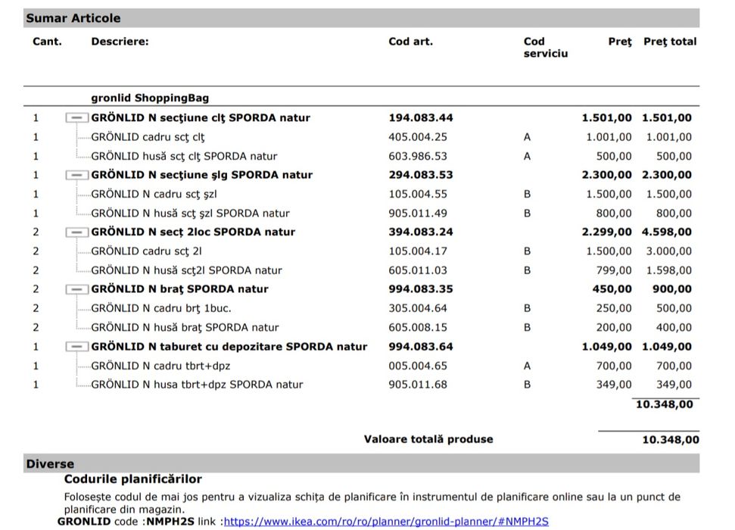Select GRÖNLID N husa tbrt+dpz SPORDA natur
This screenshot has width=735, height=530.
pyautogui.click(x=197, y=385)
